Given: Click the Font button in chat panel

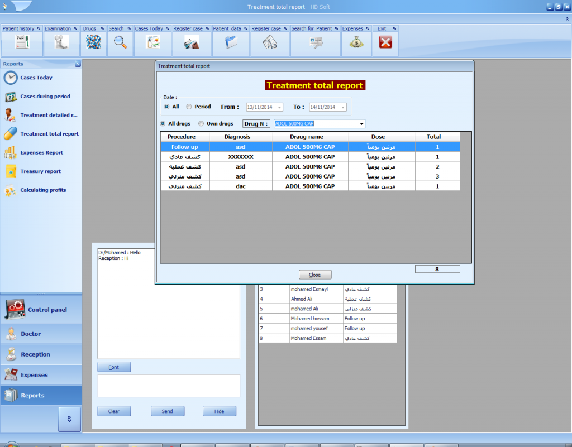Looking at the screenshot, I should 114,367.
